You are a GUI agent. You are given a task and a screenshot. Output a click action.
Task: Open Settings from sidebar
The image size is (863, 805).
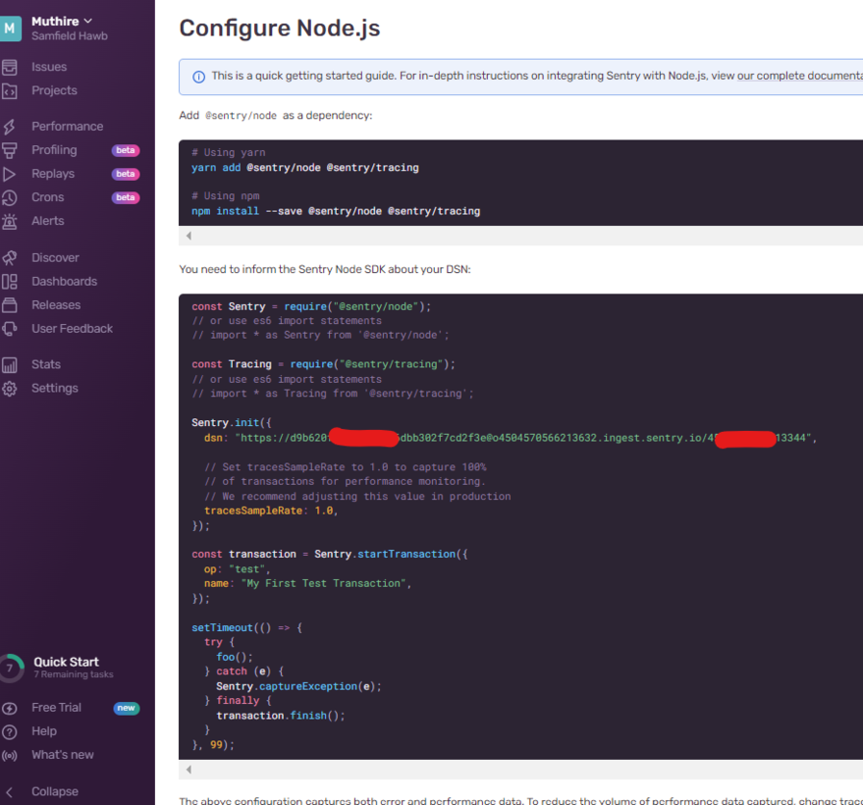click(55, 389)
